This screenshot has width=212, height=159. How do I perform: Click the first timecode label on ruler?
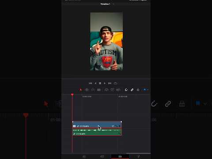(87, 97)
